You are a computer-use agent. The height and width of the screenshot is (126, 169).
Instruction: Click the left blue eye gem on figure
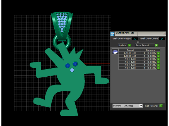(x=68, y=65)
